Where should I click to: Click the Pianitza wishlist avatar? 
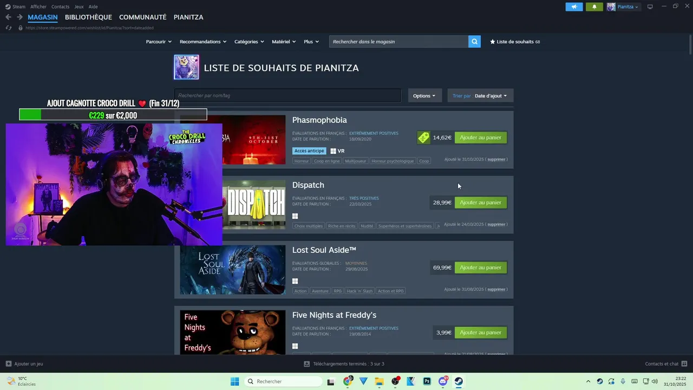coord(186,67)
